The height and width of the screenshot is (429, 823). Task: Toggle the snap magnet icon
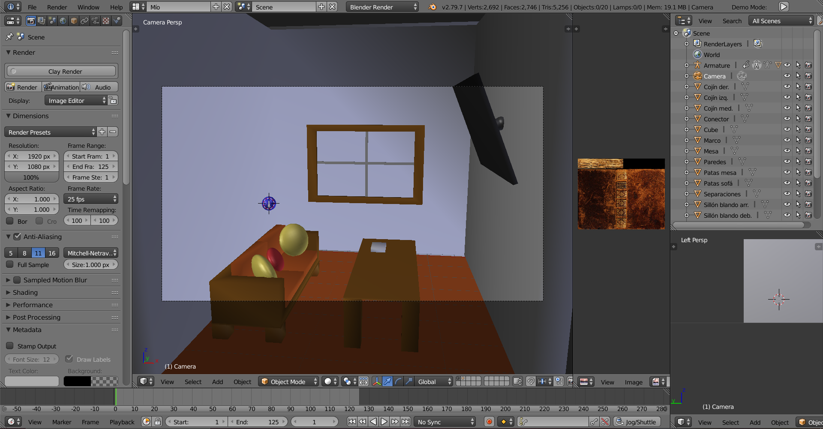(531, 381)
